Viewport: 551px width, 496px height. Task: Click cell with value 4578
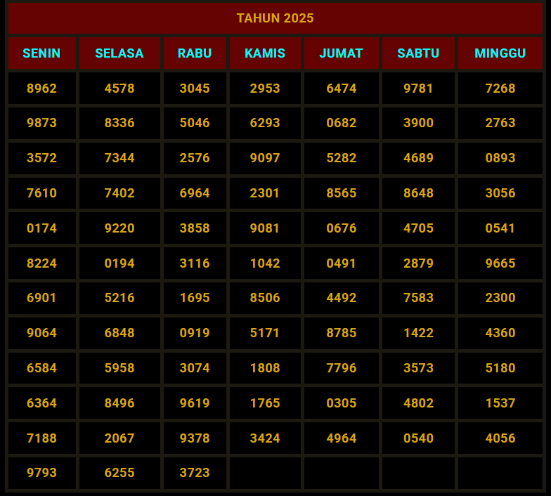[119, 89]
